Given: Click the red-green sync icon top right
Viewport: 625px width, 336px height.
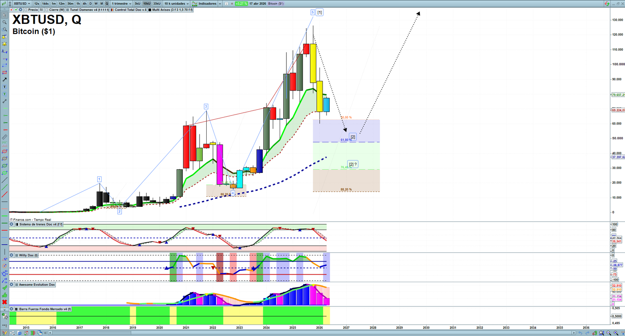Looking at the screenshot, I should click(x=607, y=4).
